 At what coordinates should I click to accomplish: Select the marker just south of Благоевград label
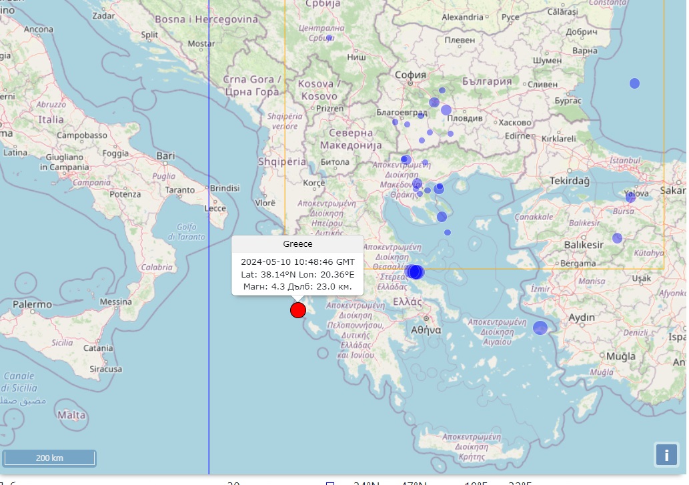pyautogui.click(x=407, y=124)
